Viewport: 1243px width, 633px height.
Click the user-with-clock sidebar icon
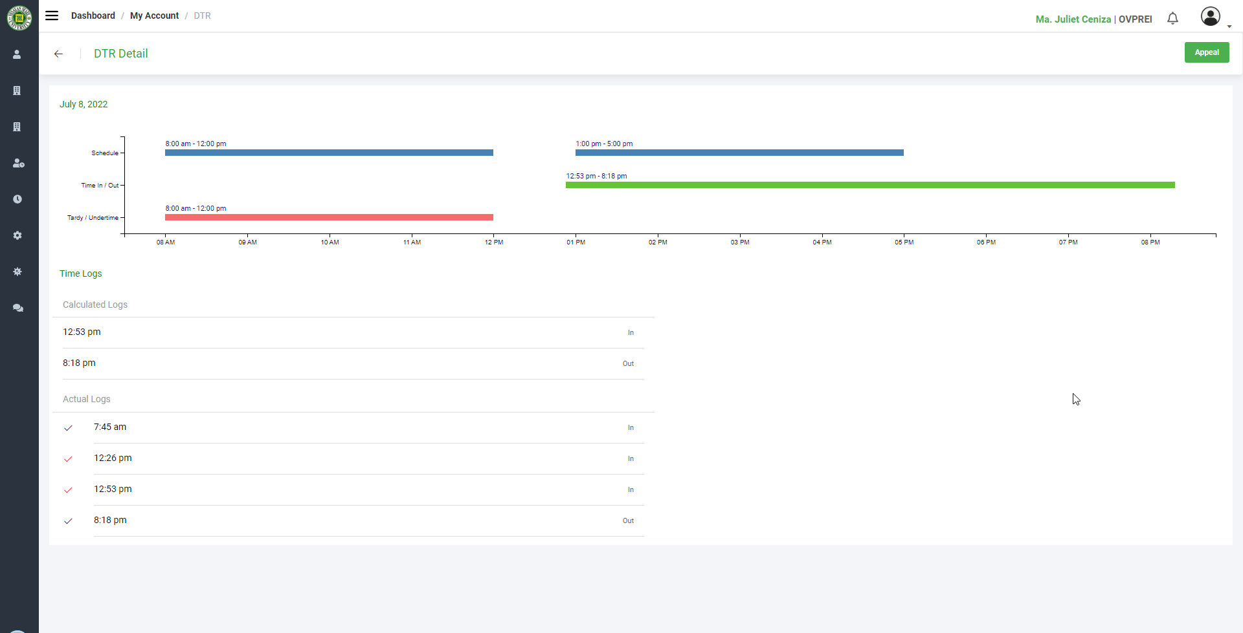18,163
